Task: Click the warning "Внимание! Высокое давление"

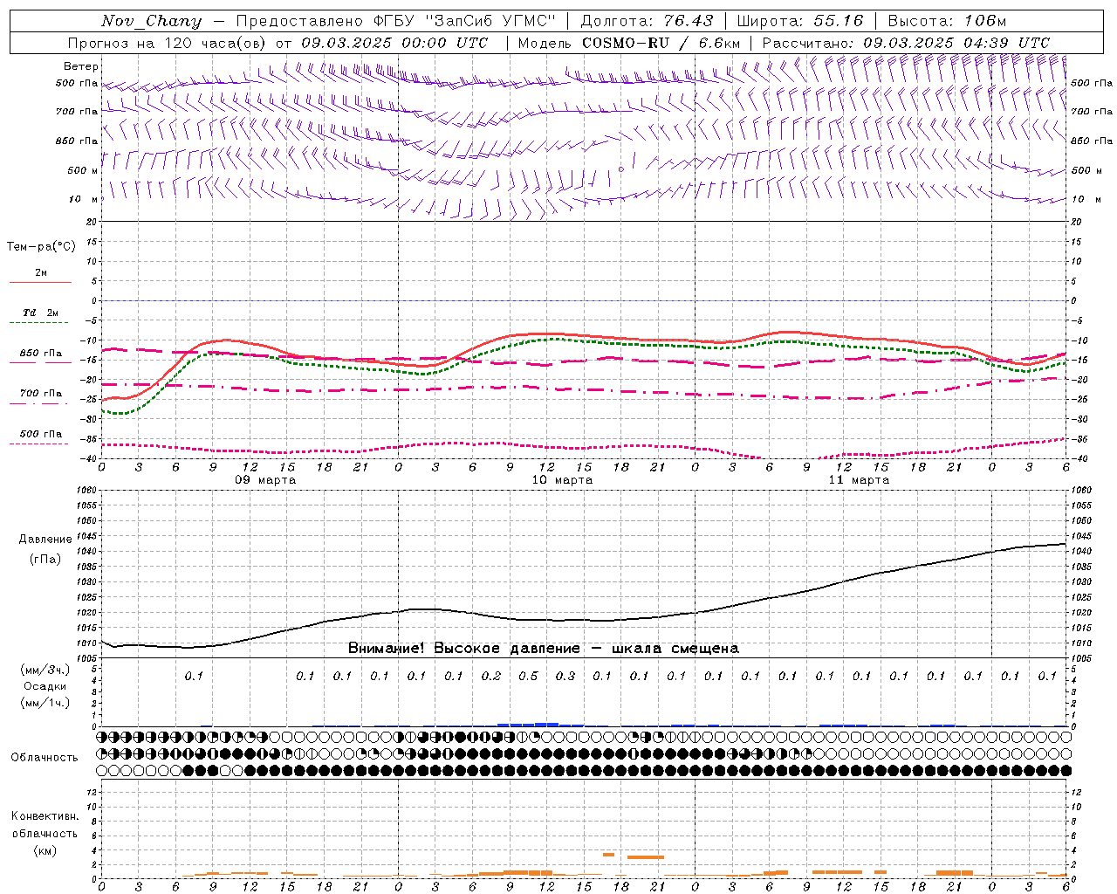Action: [x=464, y=649]
